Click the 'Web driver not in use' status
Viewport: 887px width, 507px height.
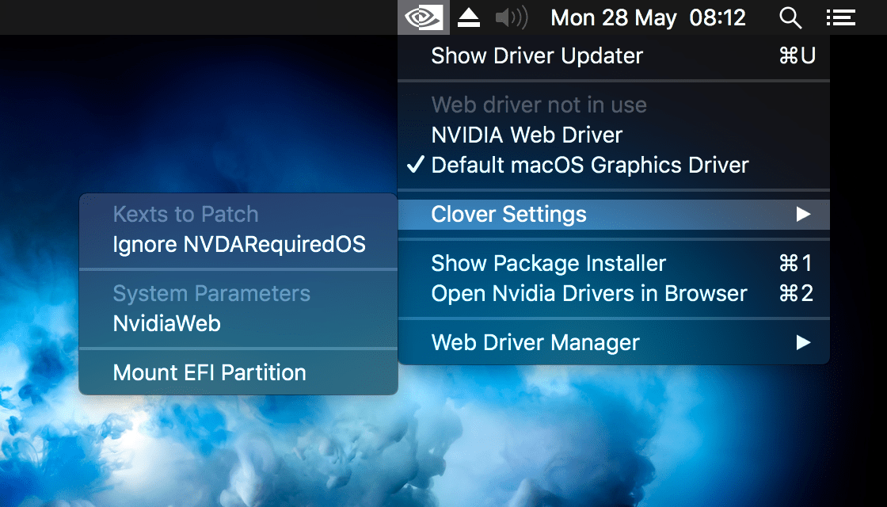[539, 105]
